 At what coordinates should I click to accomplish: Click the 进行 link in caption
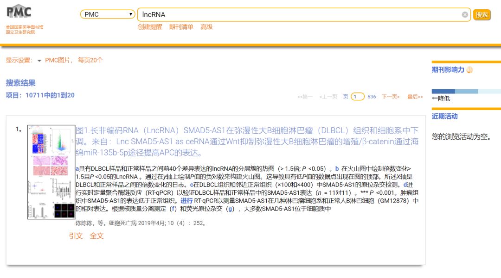[186, 201]
